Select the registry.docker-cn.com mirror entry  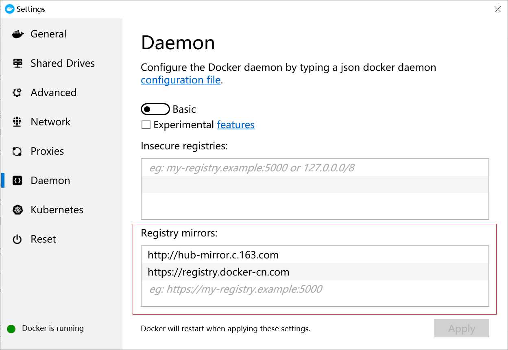tap(315, 272)
